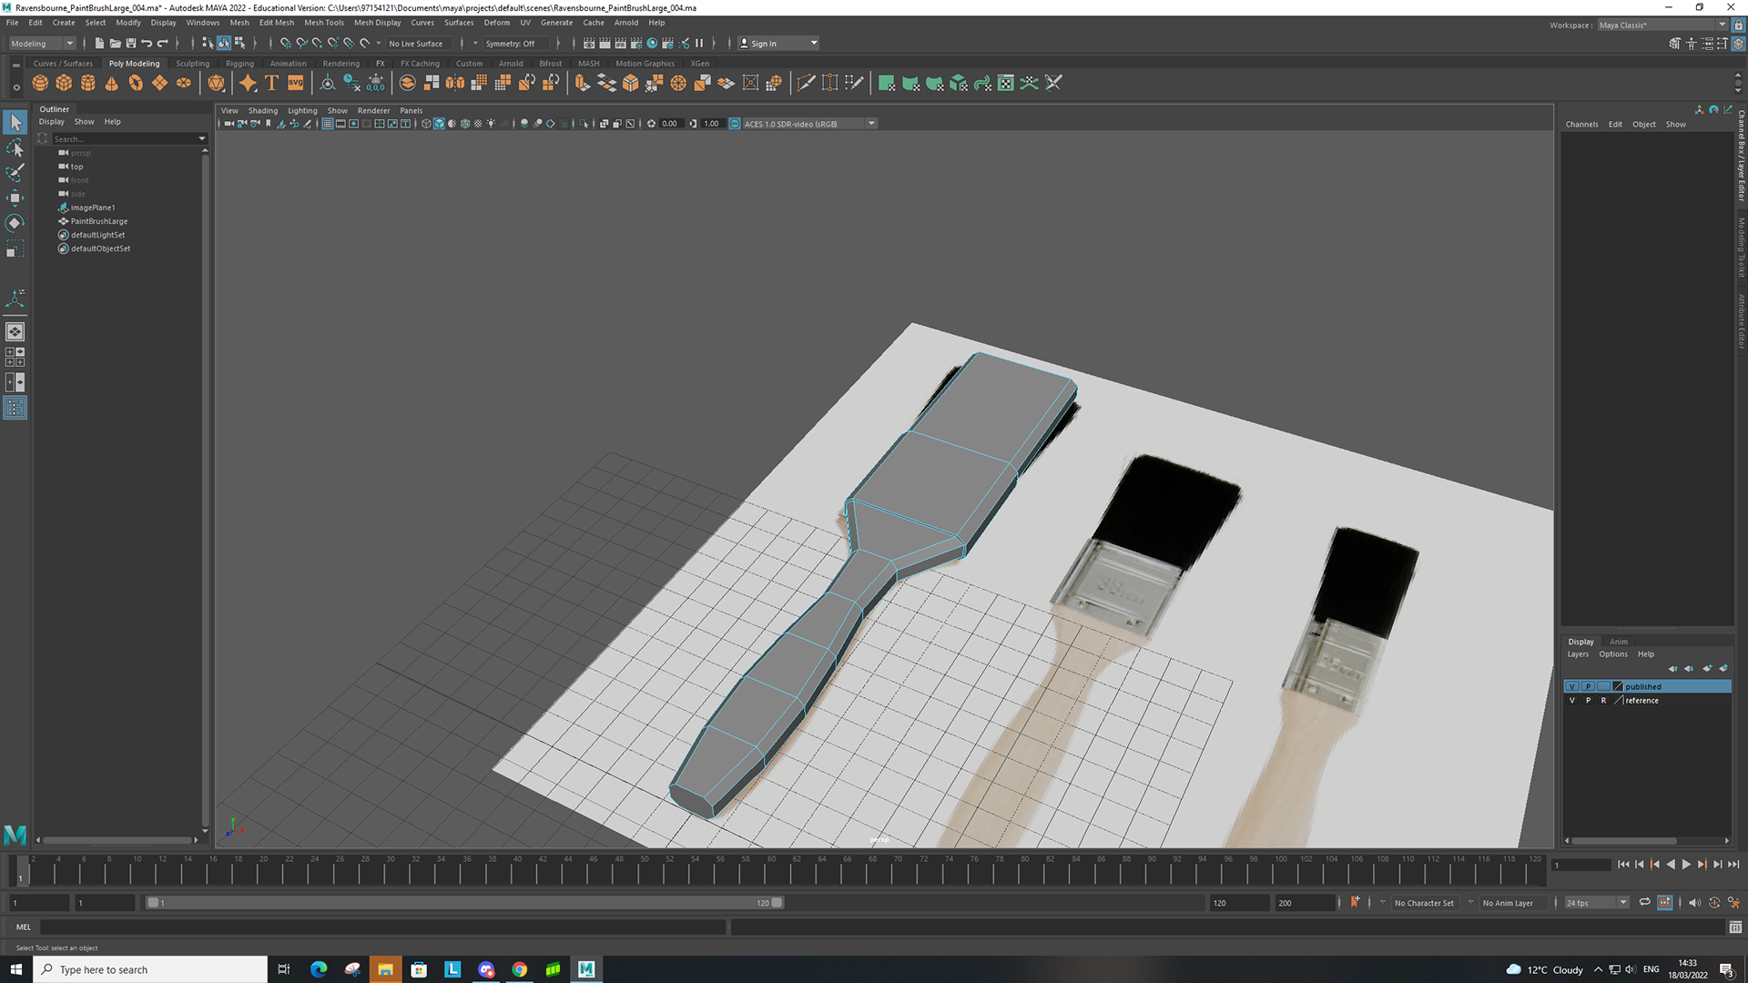Create a polygon cube from the shelf

(x=64, y=83)
